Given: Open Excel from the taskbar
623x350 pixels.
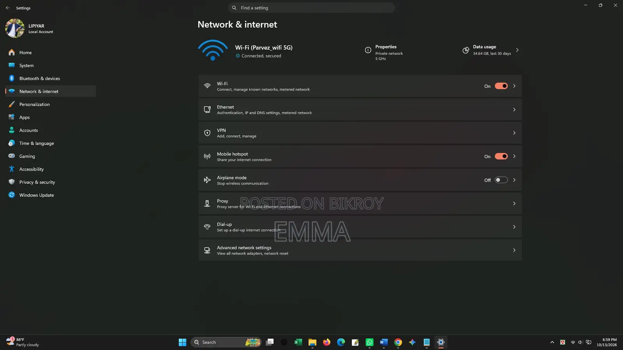Looking at the screenshot, I should tap(298, 342).
